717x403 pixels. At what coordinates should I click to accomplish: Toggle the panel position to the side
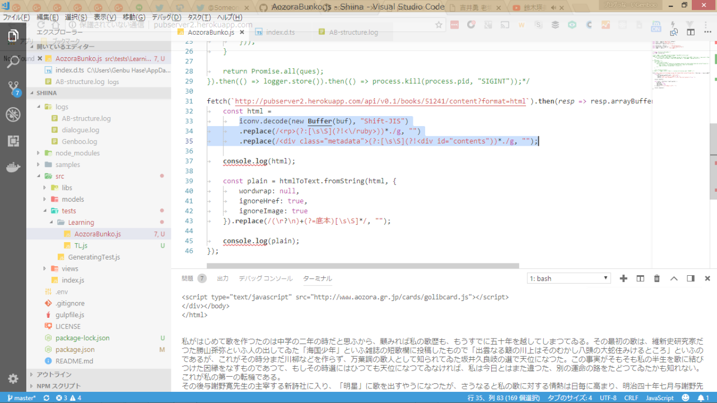point(691,279)
